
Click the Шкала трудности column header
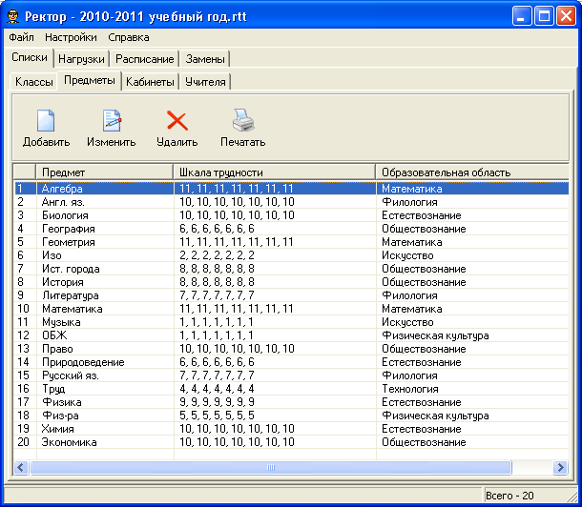click(274, 172)
